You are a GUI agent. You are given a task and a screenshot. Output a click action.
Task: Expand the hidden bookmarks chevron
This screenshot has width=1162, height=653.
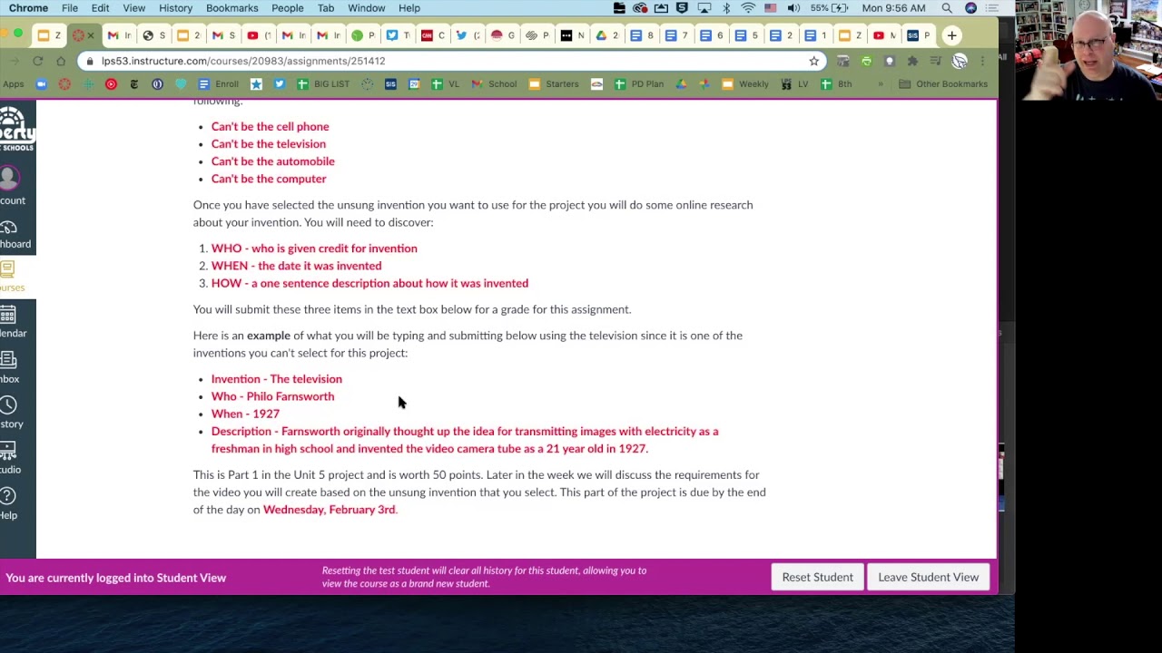coord(880,83)
